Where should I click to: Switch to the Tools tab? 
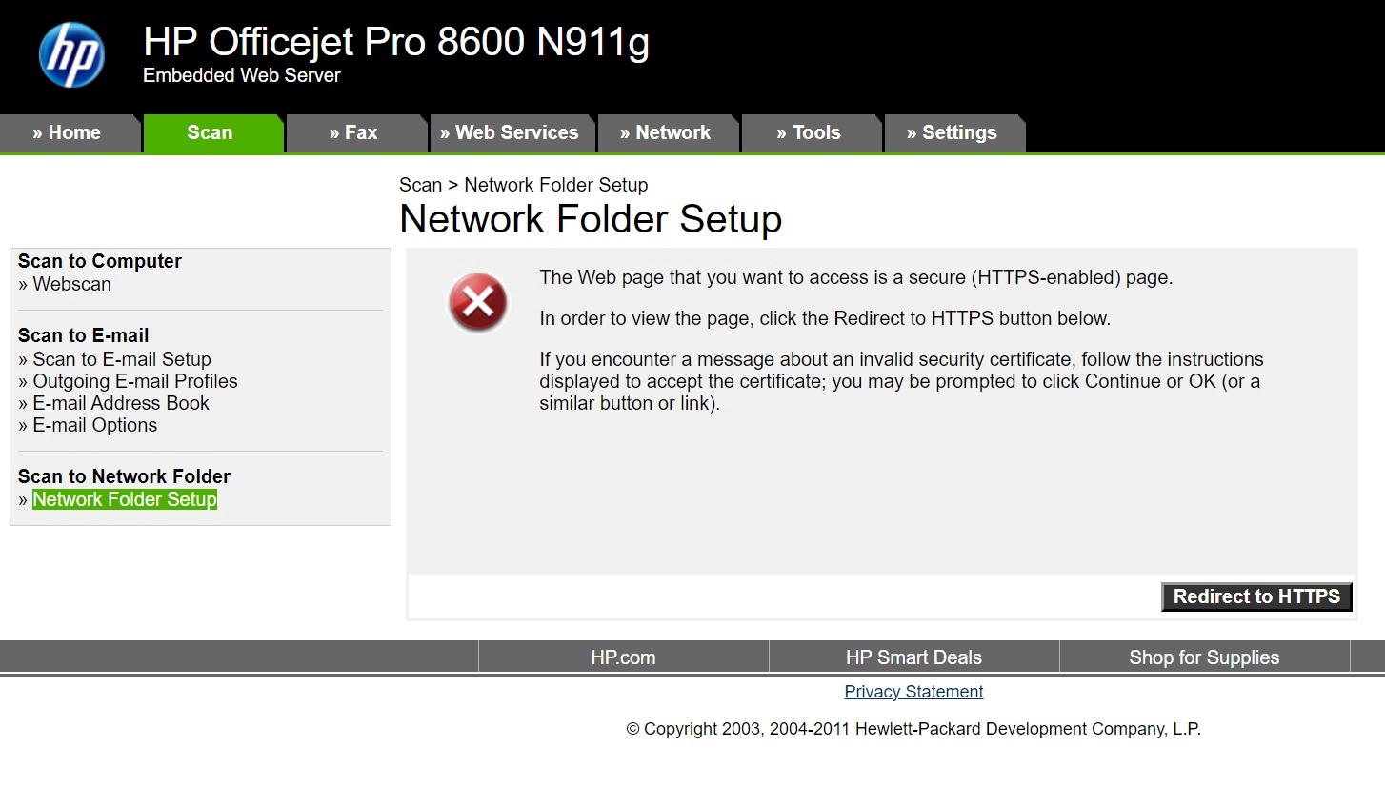click(x=811, y=133)
